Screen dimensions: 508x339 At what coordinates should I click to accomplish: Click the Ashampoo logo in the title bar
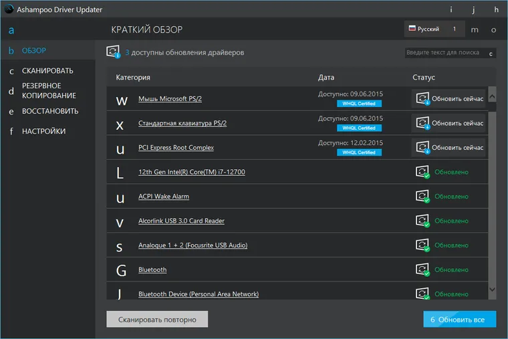(9, 9)
